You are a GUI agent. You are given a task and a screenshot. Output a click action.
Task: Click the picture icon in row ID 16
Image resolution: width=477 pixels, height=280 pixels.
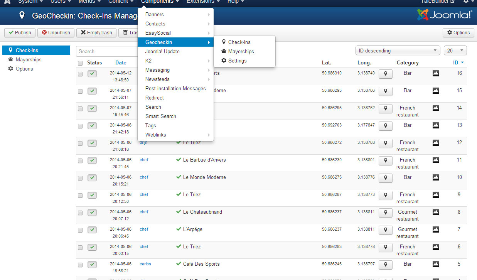pyautogui.click(x=436, y=73)
